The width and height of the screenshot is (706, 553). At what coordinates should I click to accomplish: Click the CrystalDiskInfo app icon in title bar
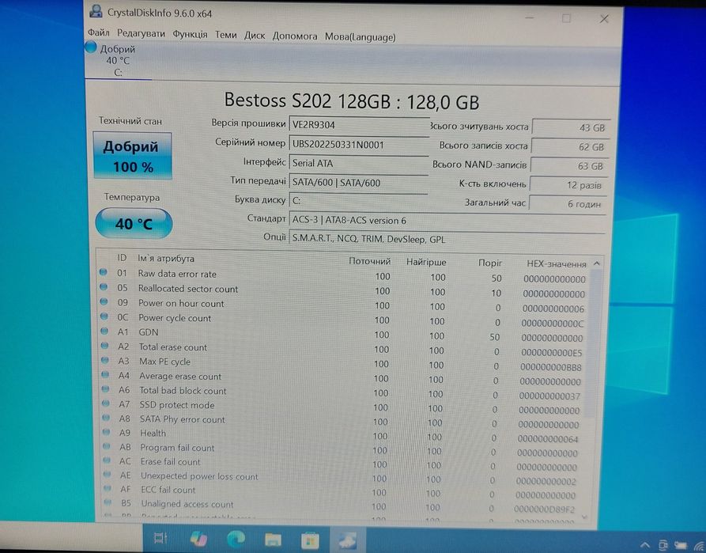(x=96, y=11)
